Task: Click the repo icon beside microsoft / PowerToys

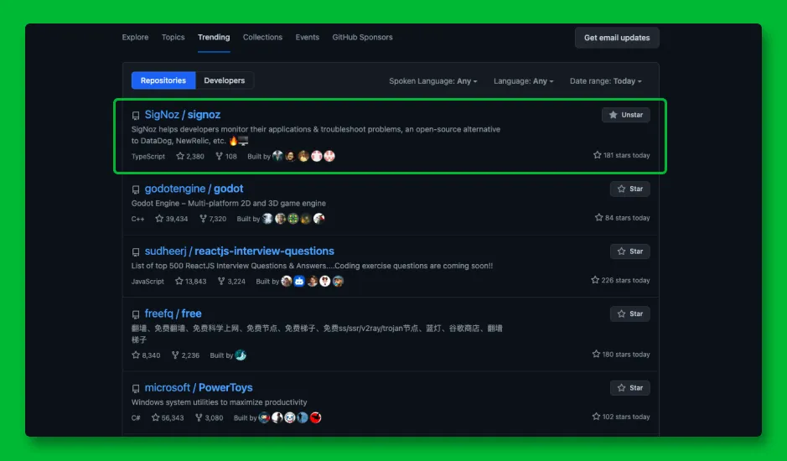Action: 136,388
